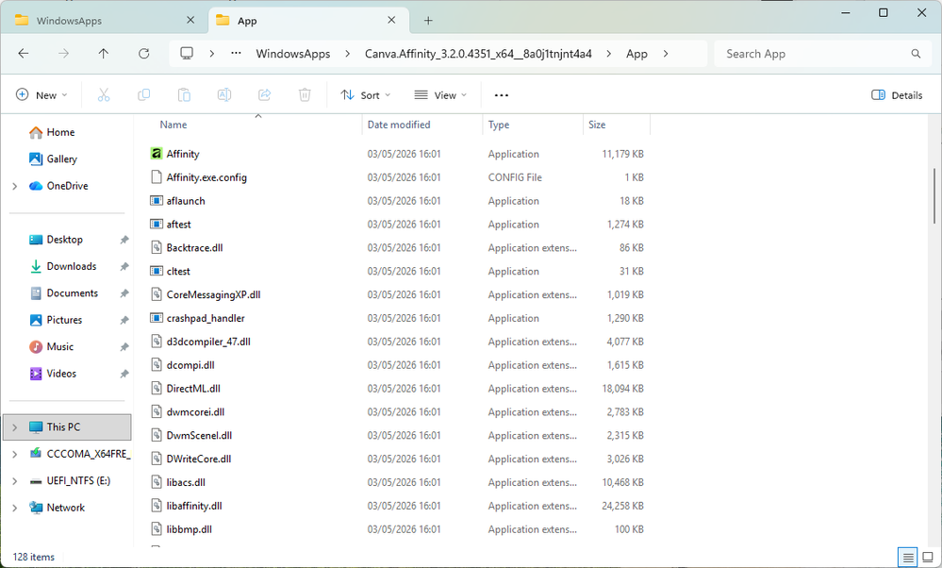Viewport: 942px width, 568px height.
Task: Open Pictures in the sidebar
Action: pyautogui.click(x=64, y=320)
